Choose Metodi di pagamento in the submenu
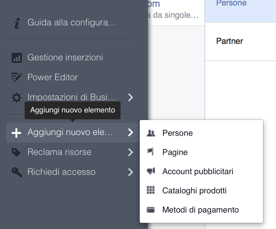Screen dimensions: 276x229 click(x=200, y=210)
